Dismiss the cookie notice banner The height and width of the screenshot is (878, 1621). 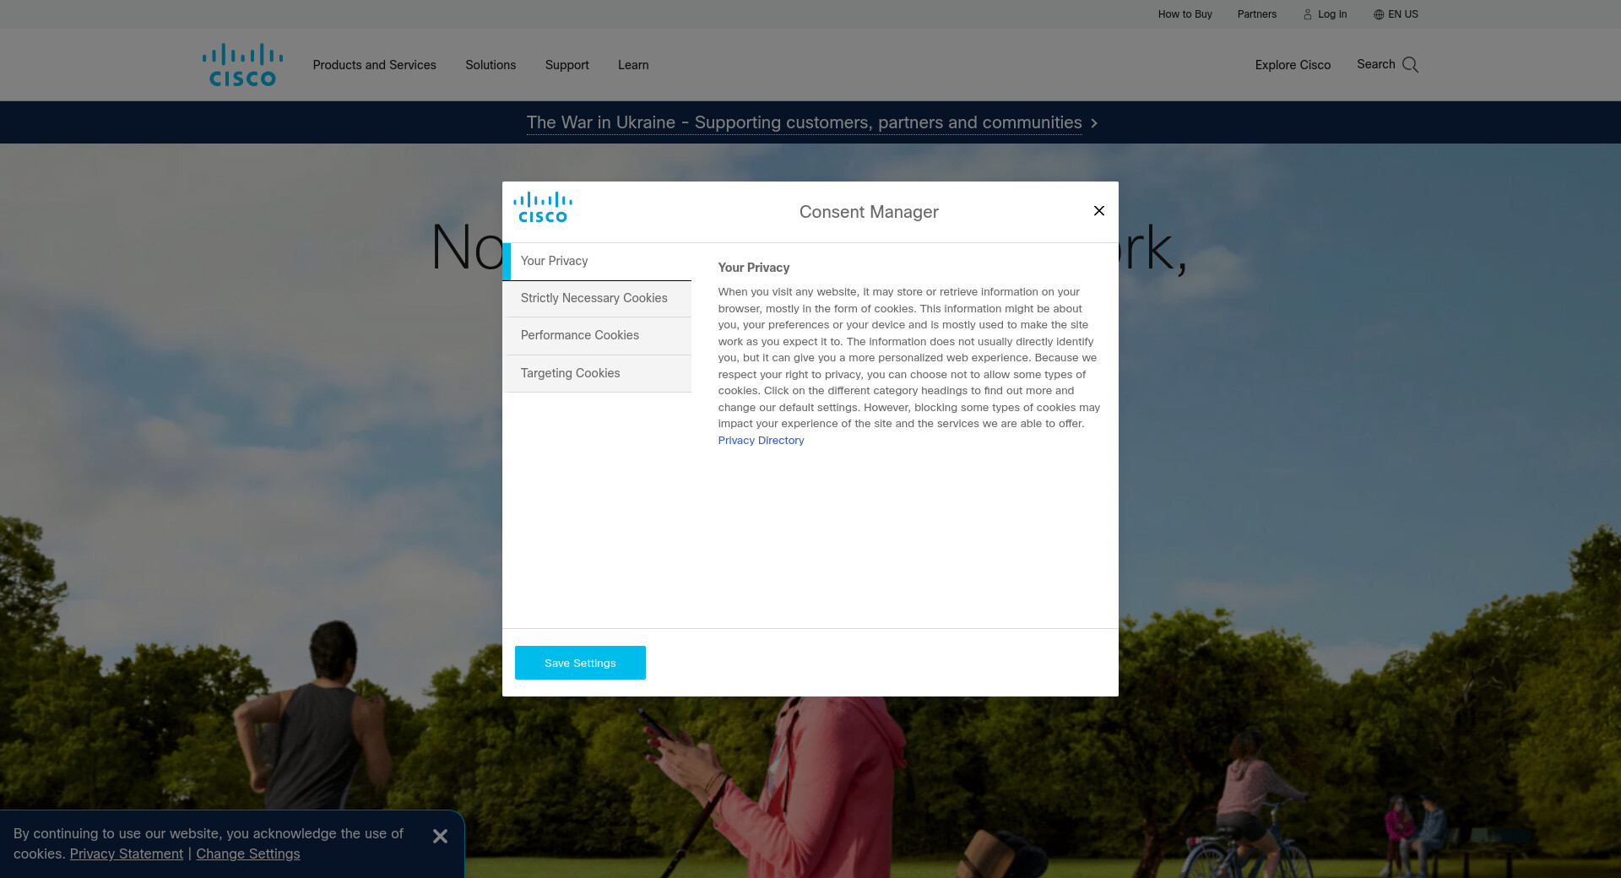tap(440, 836)
